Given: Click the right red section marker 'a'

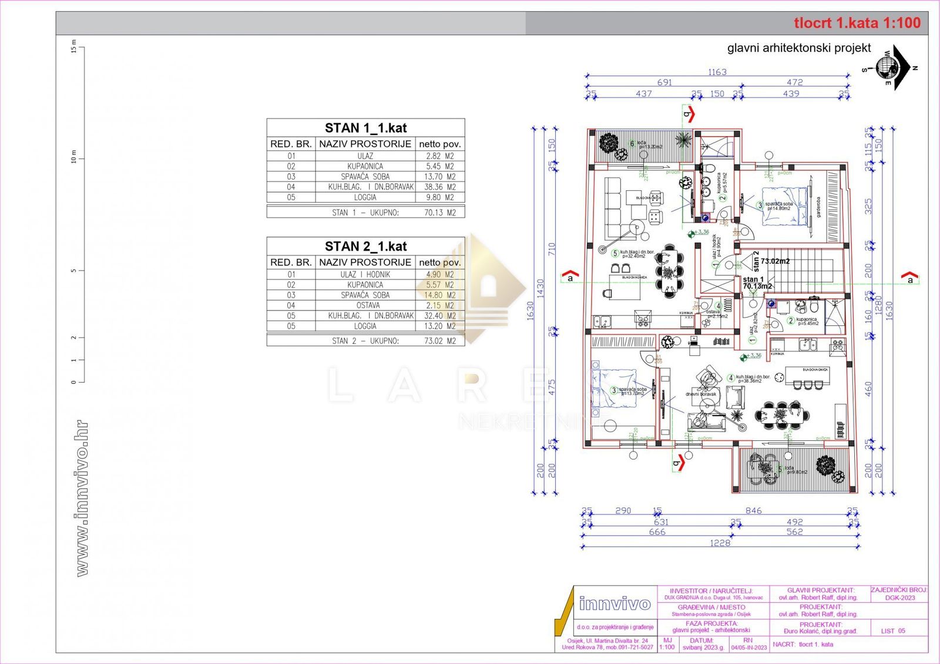Looking at the screenshot, I should [910, 277].
